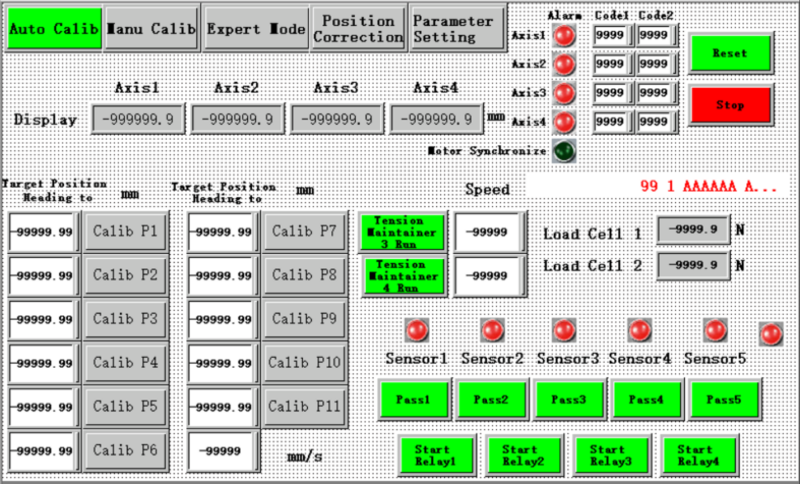Click the Sensor5 red status lamp
The height and width of the screenshot is (484, 800).
click(715, 331)
